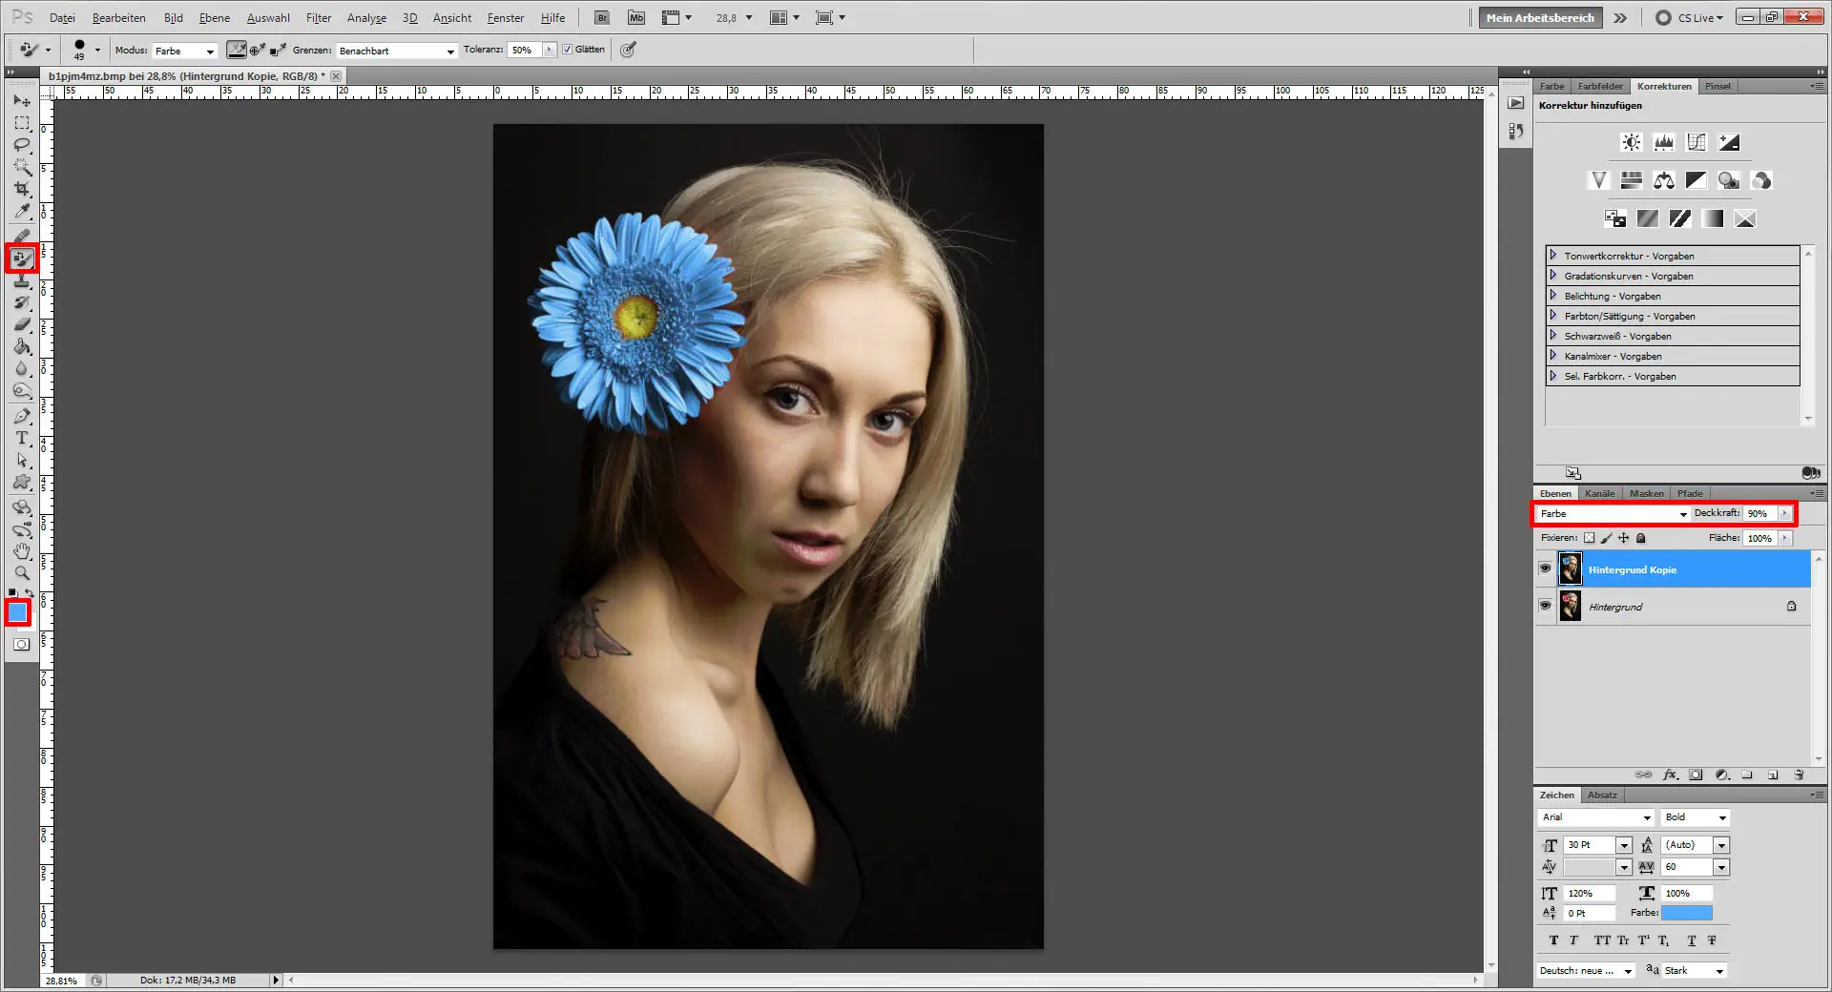Add a layer mask
This screenshot has width=1832, height=992.
coord(1697,775)
